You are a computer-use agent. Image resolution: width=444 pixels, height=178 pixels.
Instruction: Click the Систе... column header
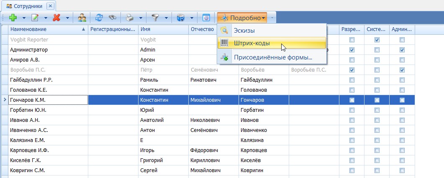point(377,29)
